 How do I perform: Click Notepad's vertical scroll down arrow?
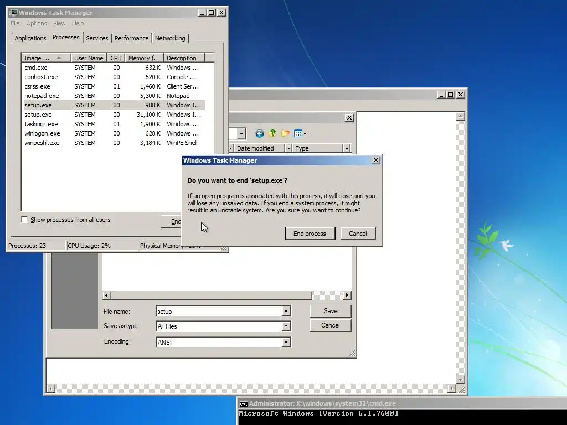point(460,380)
